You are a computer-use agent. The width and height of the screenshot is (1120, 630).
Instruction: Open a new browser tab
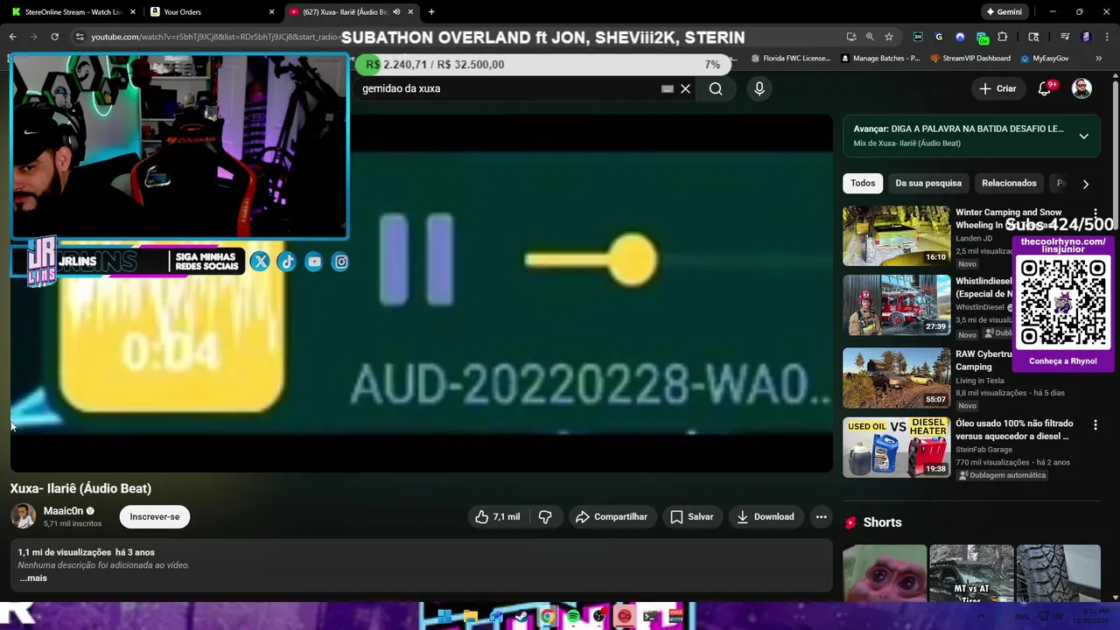pyautogui.click(x=431, y=11)
